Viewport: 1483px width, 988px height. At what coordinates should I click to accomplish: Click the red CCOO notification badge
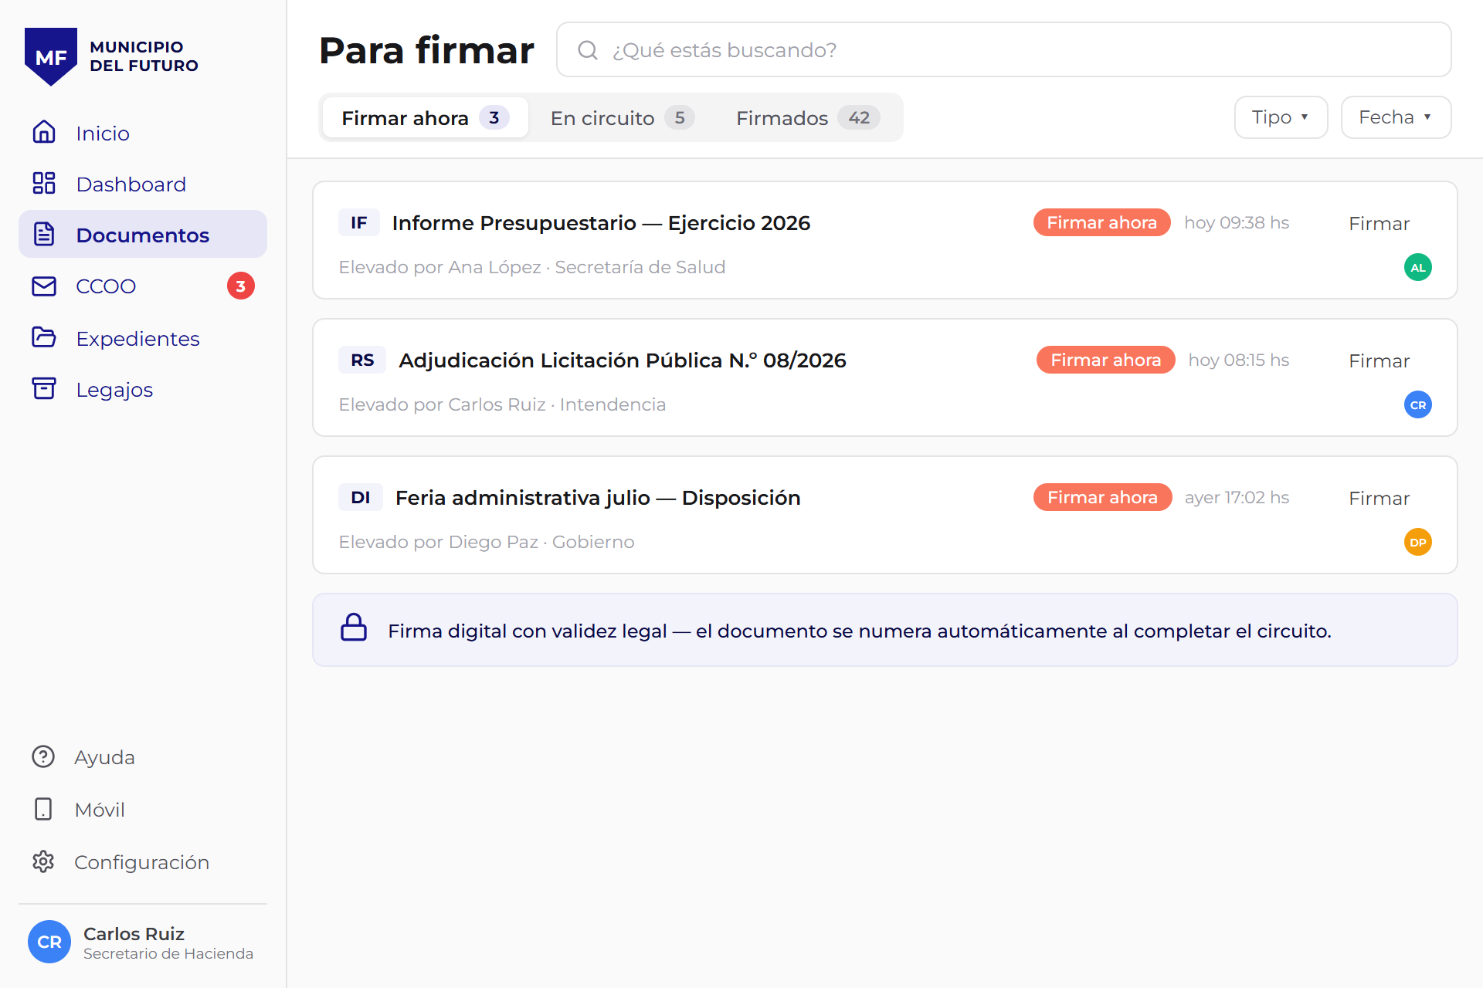[241, 286]
